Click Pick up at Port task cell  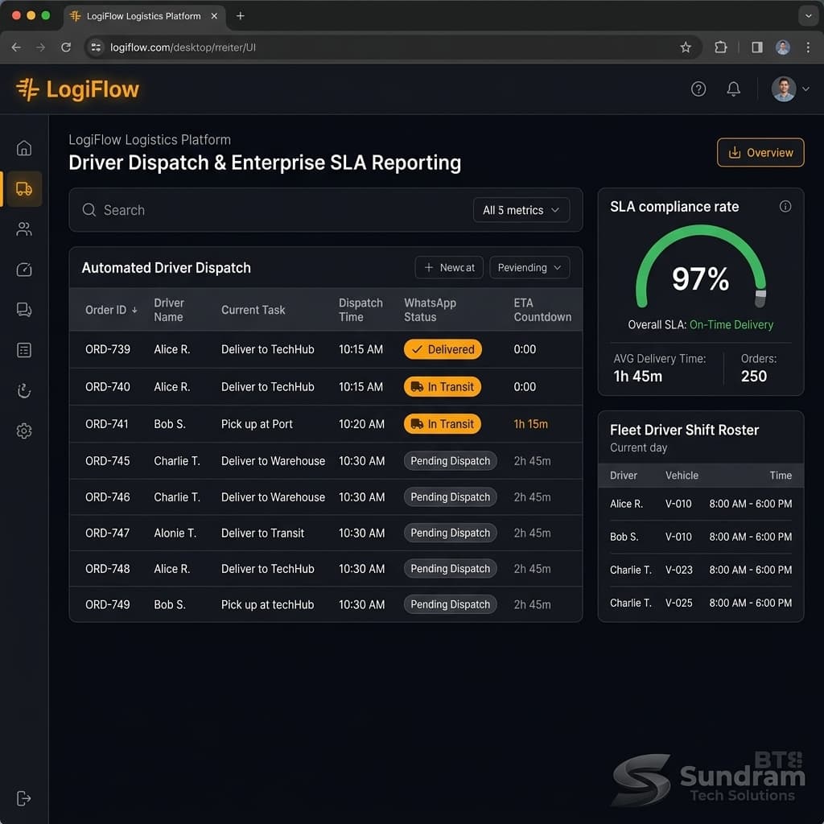pyautogui.click(x=257, y=424)
